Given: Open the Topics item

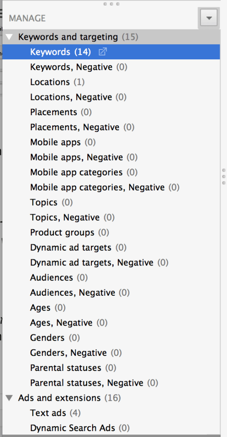Looking at the screenshot, I should coord(111,203).
